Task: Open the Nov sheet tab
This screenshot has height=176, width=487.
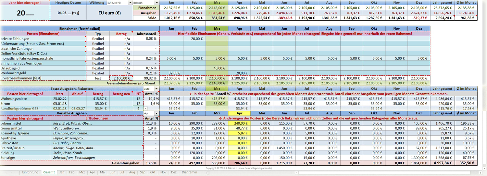Action: (x=163, y=172)
